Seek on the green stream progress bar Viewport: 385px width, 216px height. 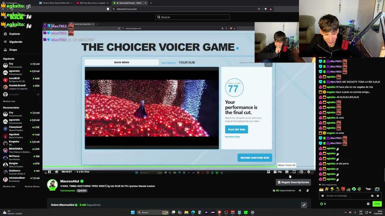[179, 167]
